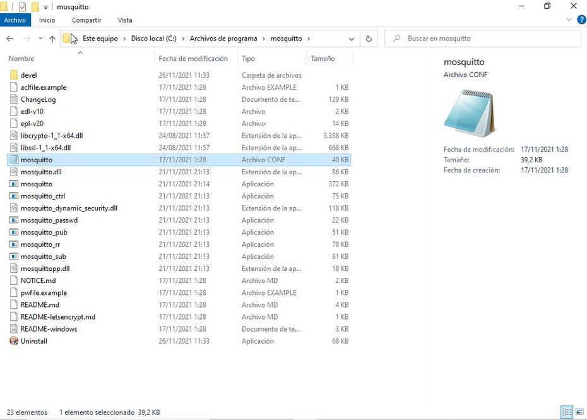The height and width of the screenshot is (420, 587).
Task: Select the mosquitto application (372 KB) icon
Action: pyautogui.click(x=14, y=184)
